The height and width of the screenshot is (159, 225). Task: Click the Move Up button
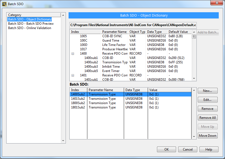pyautogui.click(x=208, y=127)
